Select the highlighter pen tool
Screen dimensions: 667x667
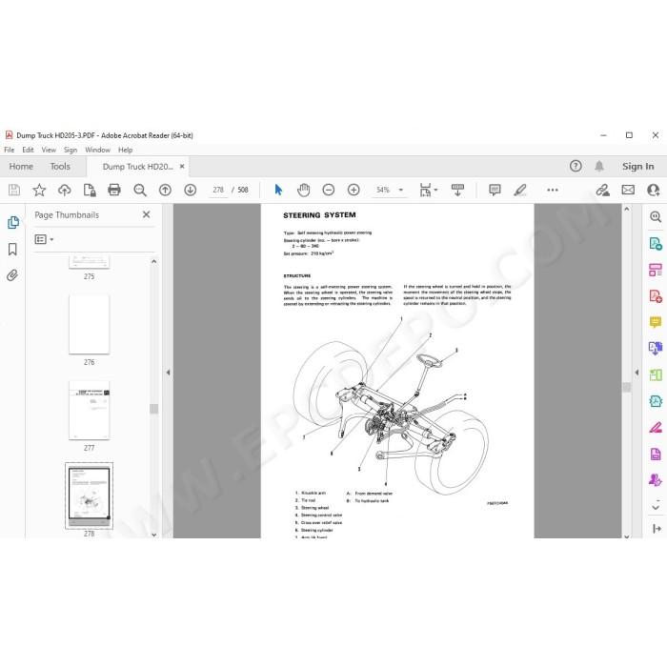(520, 190)
